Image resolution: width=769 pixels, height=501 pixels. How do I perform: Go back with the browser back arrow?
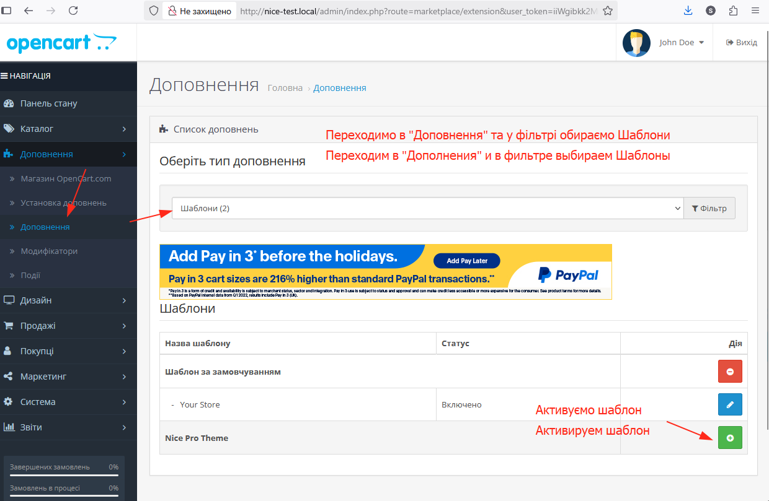(x=29, y=11)
